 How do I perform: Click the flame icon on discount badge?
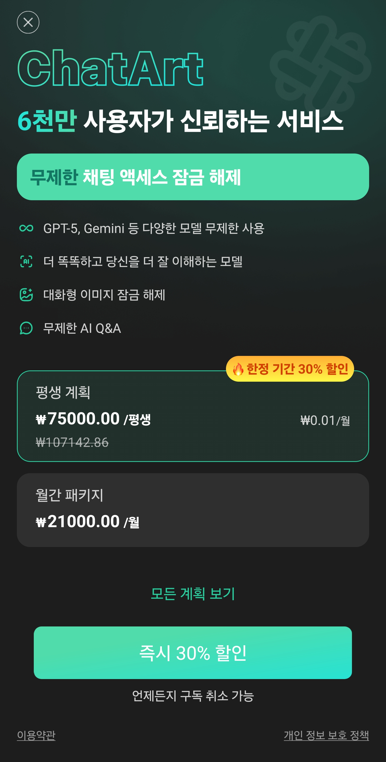point(238,369)
